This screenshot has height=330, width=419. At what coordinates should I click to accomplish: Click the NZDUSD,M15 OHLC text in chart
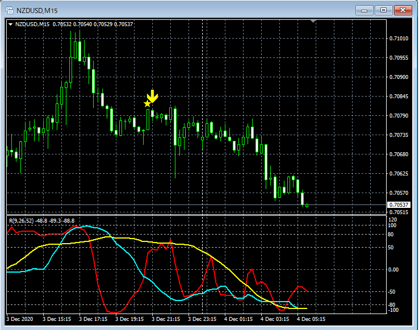pyautogui.click(x=74, y=24)
